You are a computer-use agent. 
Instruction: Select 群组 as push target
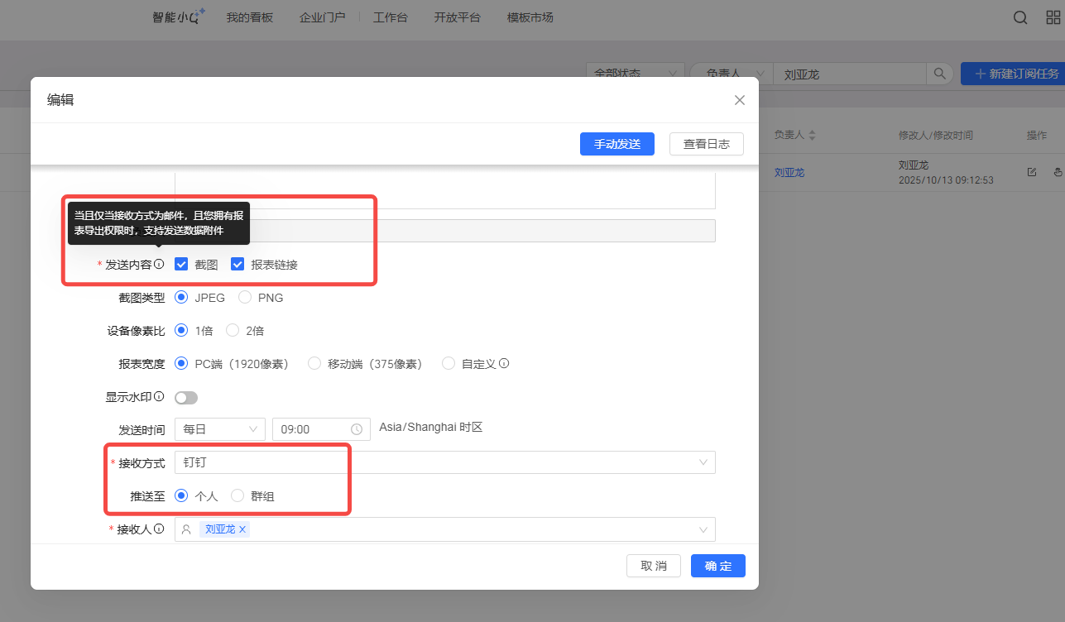pyautogui.click(x=237, y=496)
